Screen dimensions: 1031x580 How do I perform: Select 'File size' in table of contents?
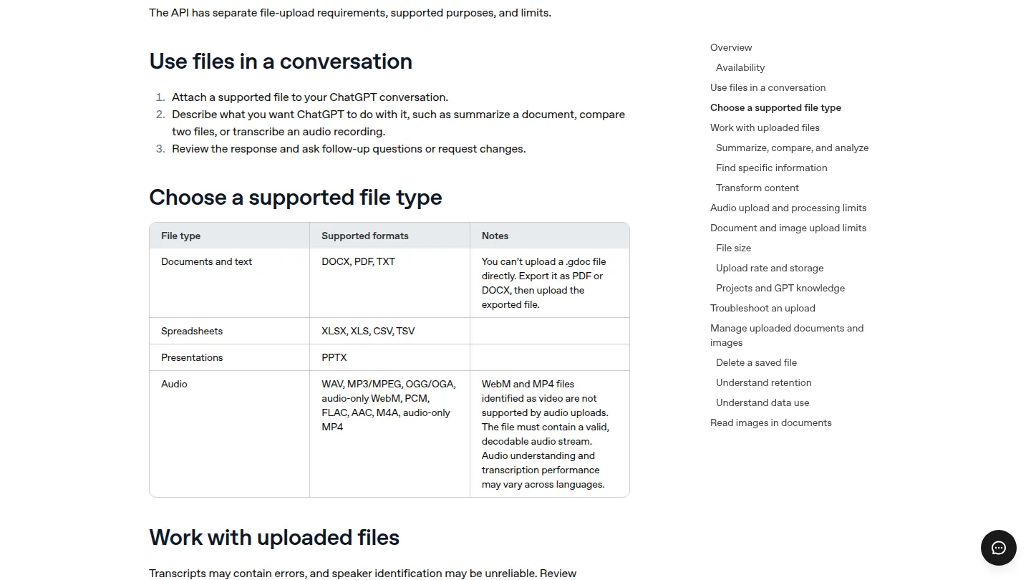(x=733, y=248)
